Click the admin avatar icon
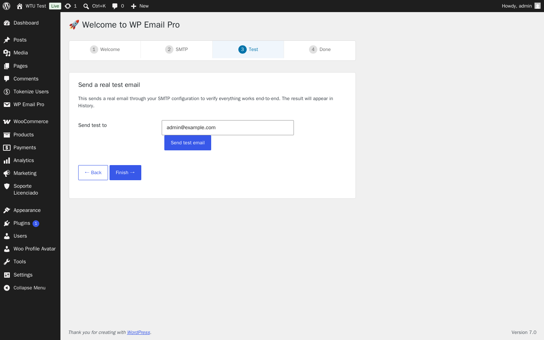 pos(538,6)
